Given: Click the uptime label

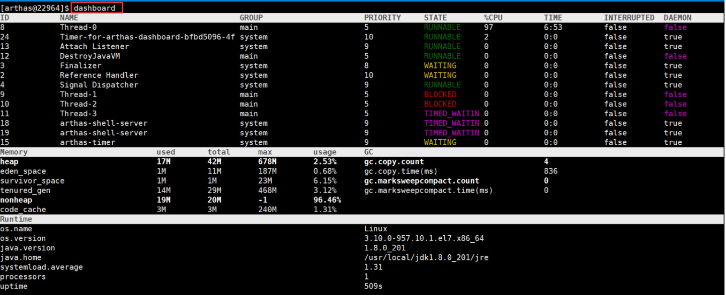Looking at the screenshot, I should [14, 286].
